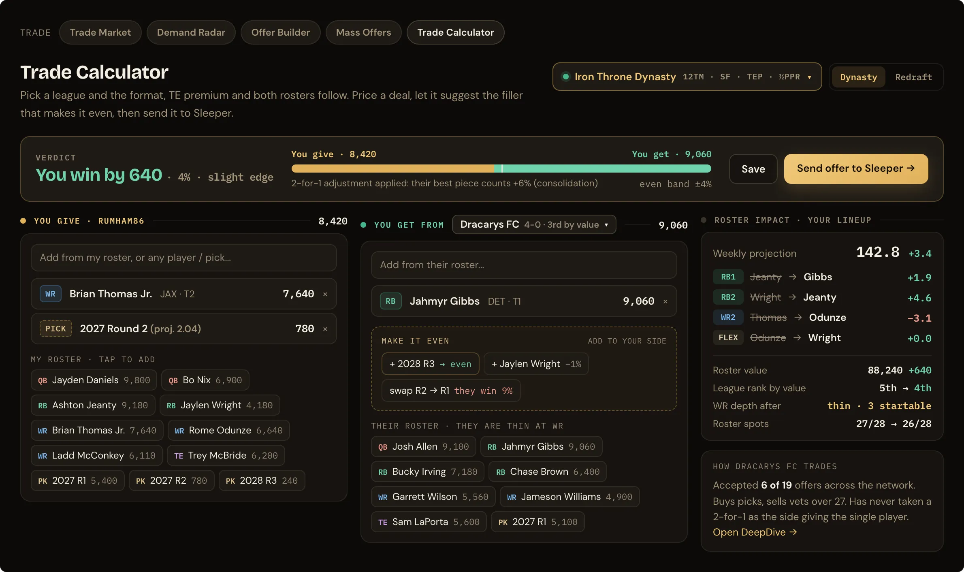Image resolution: width=964 pixels, height=572 pixels.
Task: Apply the swap R2 to R1 suggestion
Action: tap(451, 391)
